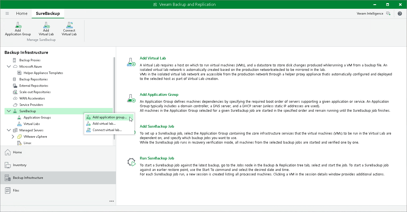This screenshot has width=407, height=212.
Task: Expand the VMware vSphere node
Action: (x=13, y=137)
